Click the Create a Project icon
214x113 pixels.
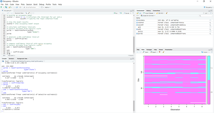click(x=6, y=7)
